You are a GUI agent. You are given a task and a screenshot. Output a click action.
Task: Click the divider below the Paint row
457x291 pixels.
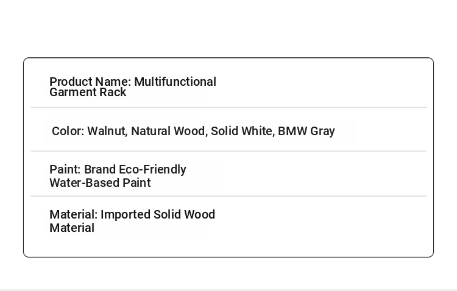pos(228,196)
